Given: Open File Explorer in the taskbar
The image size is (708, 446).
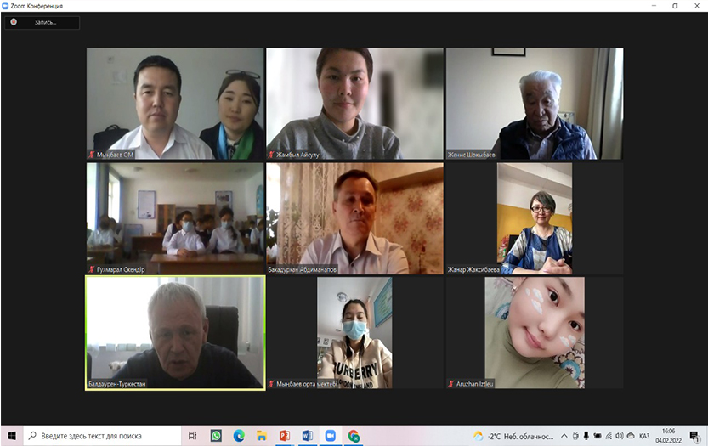Looking at the screenshot, I should [262, 436].
